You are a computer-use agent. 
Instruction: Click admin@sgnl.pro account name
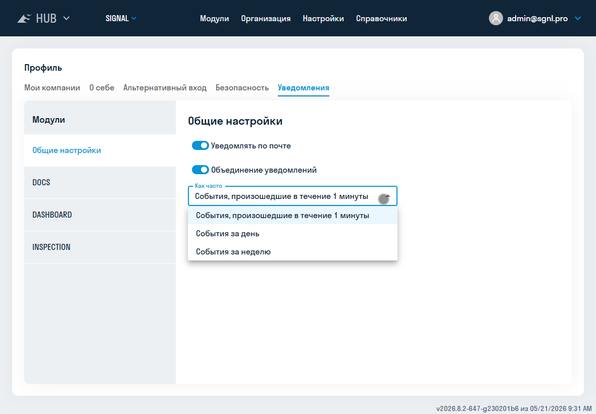537,18
